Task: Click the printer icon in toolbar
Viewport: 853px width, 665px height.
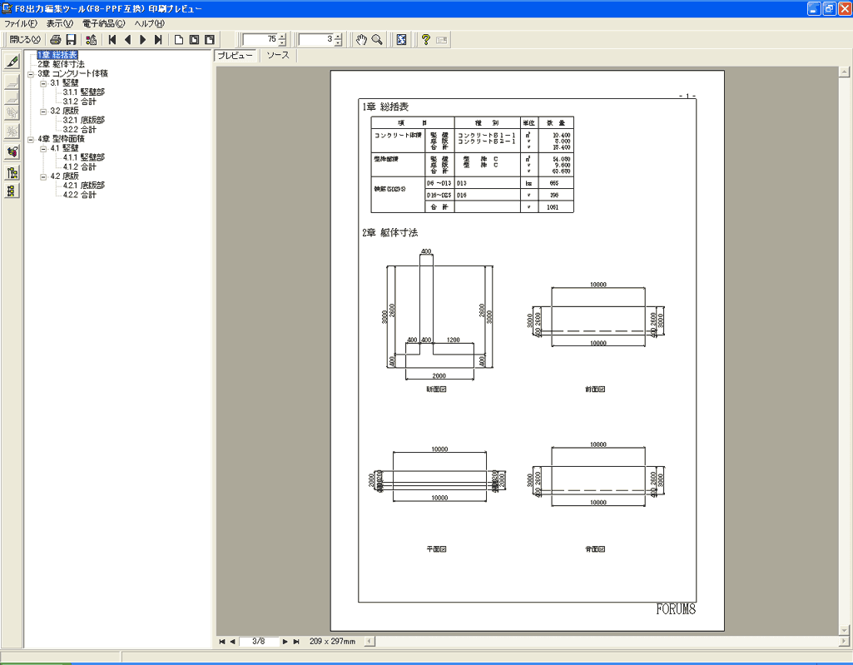Action: [55, 40]
